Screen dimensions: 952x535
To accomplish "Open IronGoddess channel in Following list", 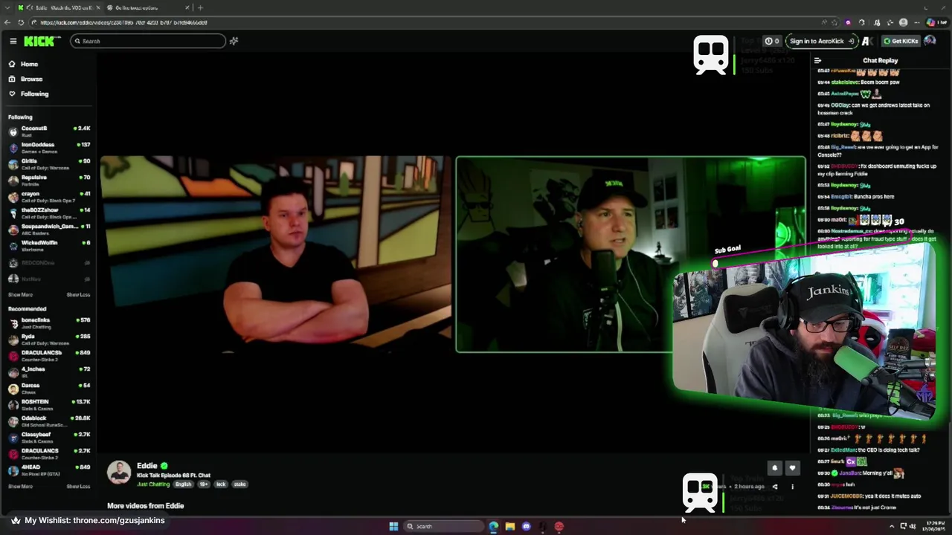I will 48,148.
